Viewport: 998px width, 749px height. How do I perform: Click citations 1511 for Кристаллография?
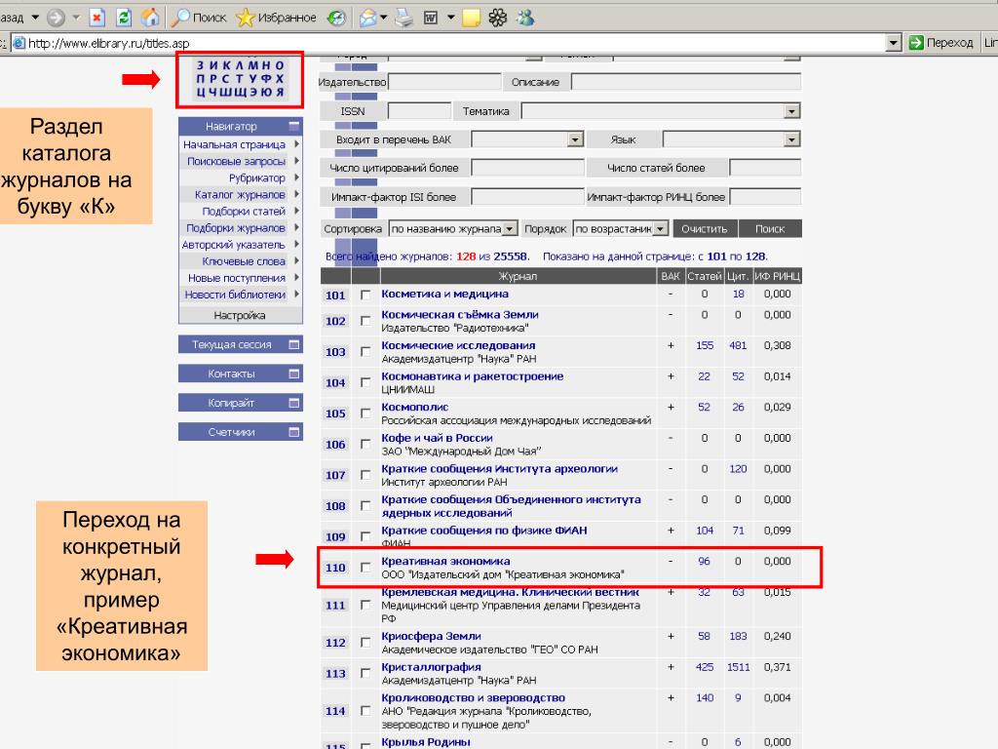pos(738,667)
